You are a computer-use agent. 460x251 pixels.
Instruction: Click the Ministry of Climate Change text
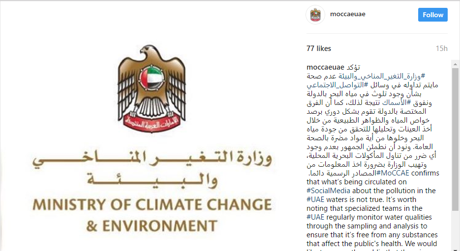[152, 204]
